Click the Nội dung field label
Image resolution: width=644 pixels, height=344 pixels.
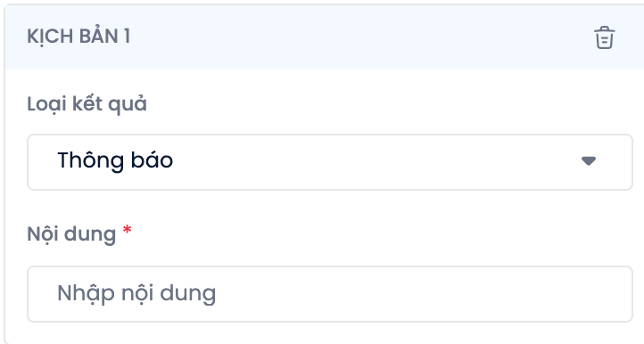pyautogui.click(x=71, y=234)
